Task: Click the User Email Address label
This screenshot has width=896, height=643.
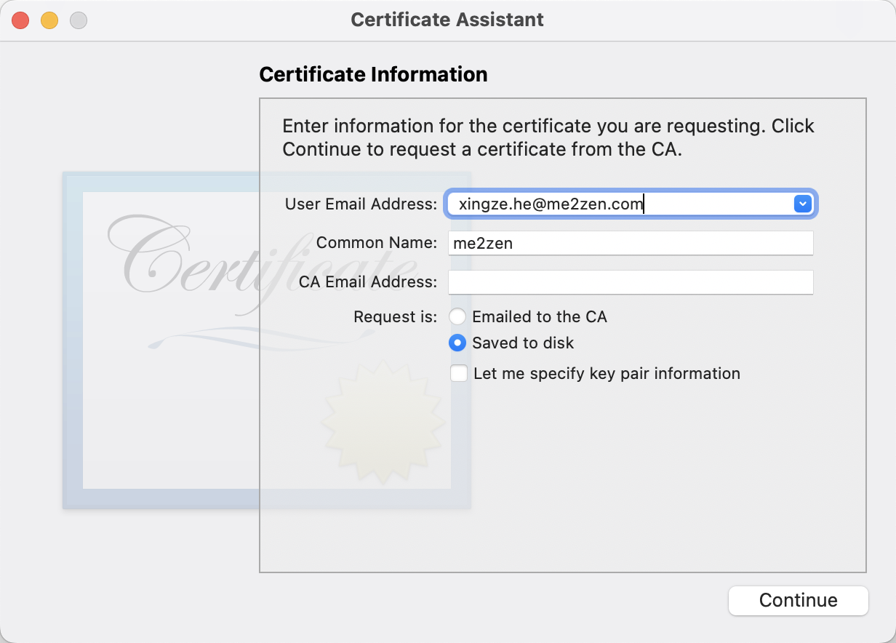Action: pos(361,204)
